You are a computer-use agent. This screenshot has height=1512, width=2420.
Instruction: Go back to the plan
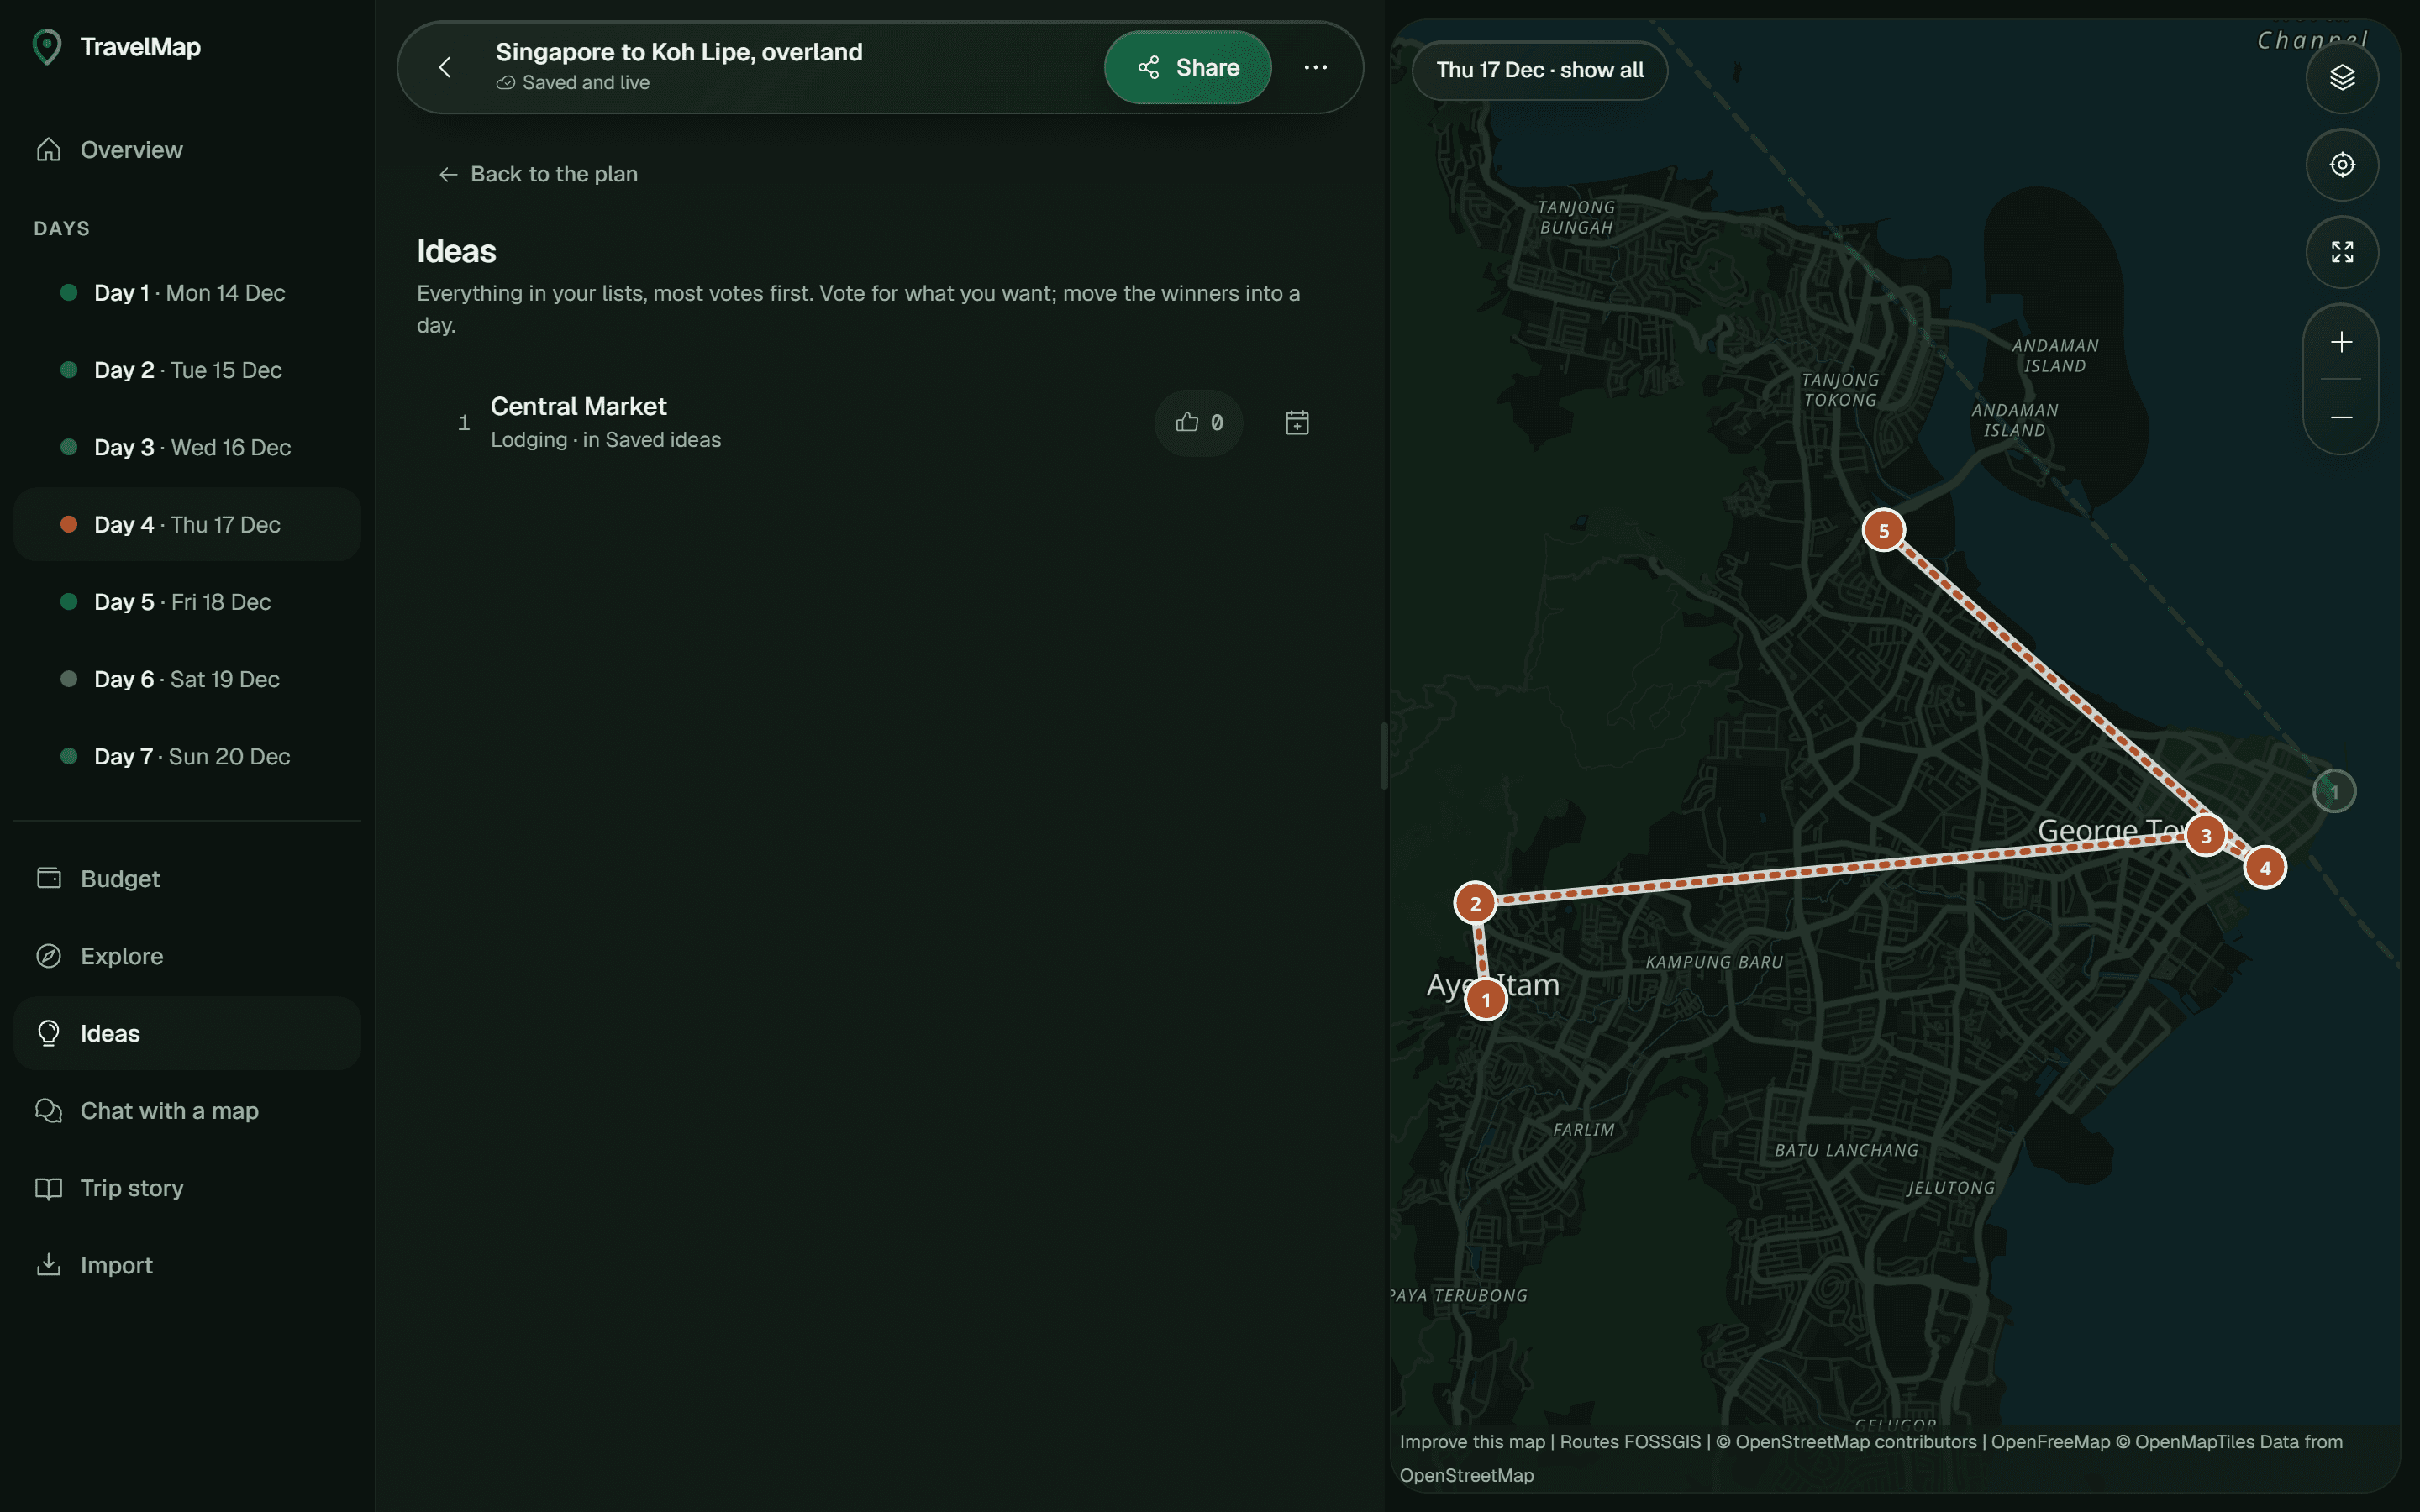click(x=538, y=174)
